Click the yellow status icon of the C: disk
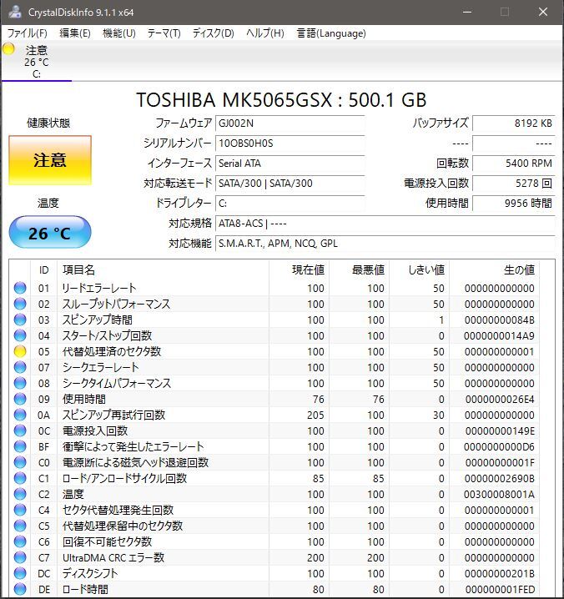 [x=8, y=49]
